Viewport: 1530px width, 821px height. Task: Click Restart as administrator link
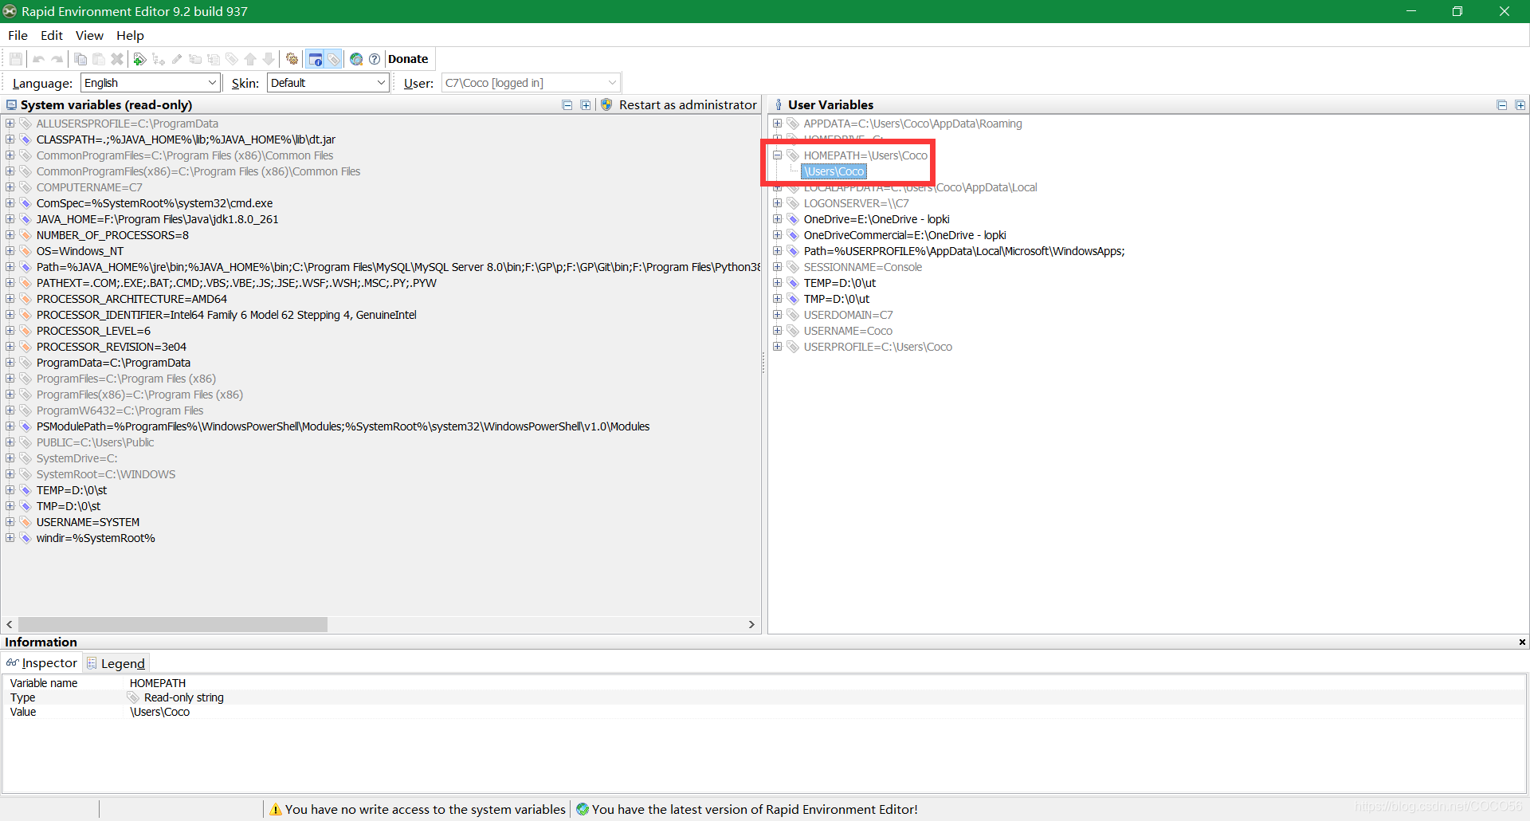pos(688,104)
